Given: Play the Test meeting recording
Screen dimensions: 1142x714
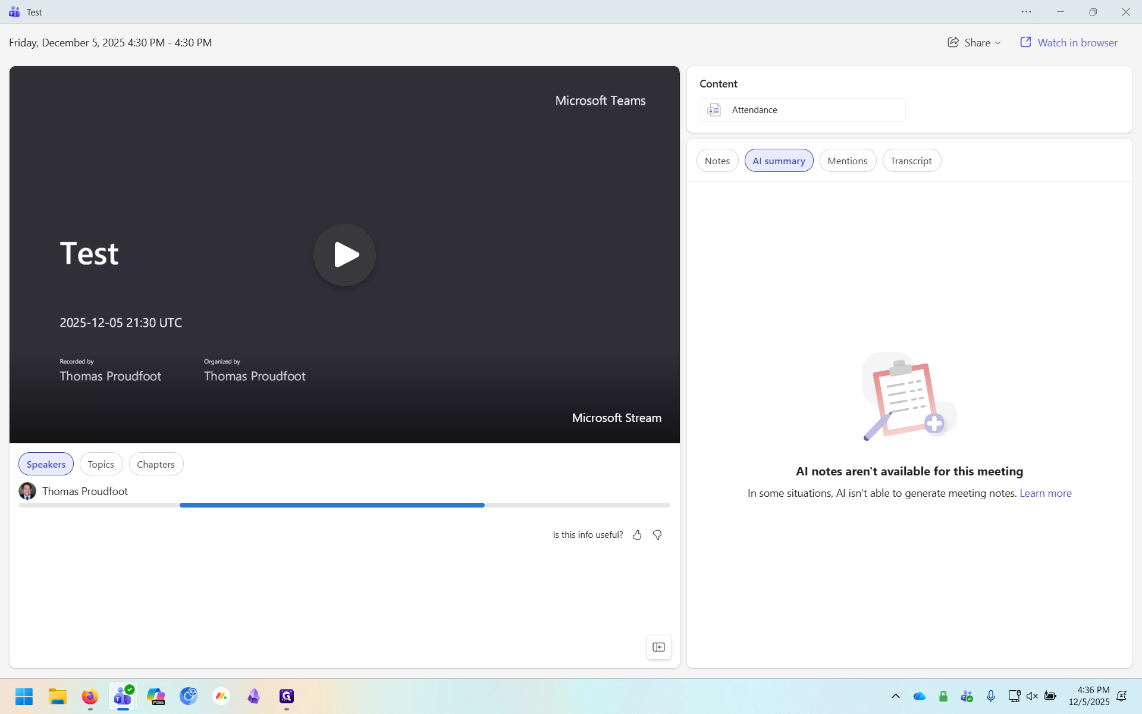Looking at the screenshot, I should pyautogui.click(x=344, y=255).
